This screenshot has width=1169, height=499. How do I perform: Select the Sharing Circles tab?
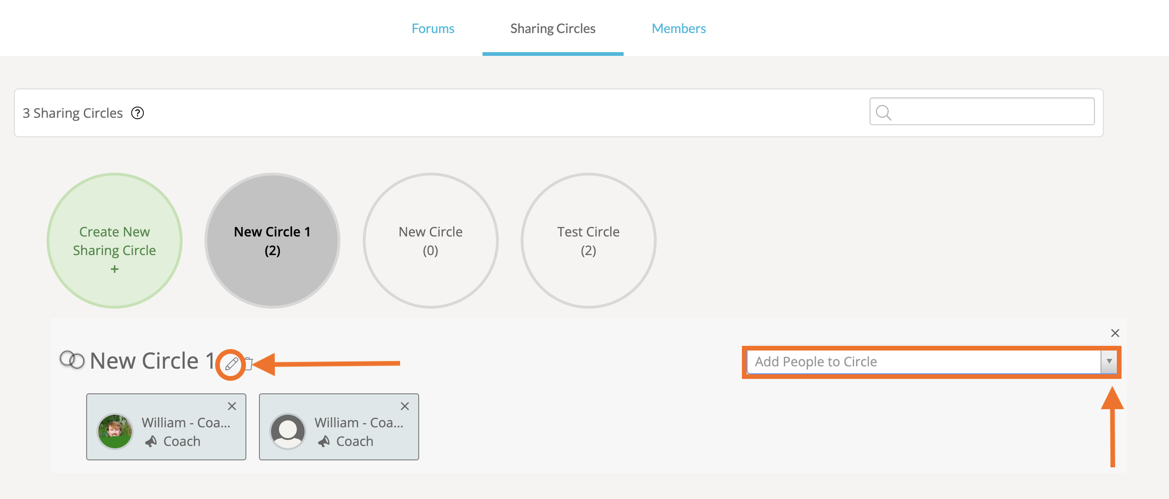(x=553, y=28)
